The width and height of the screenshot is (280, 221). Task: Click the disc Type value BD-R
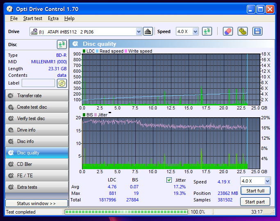[61, 55]
